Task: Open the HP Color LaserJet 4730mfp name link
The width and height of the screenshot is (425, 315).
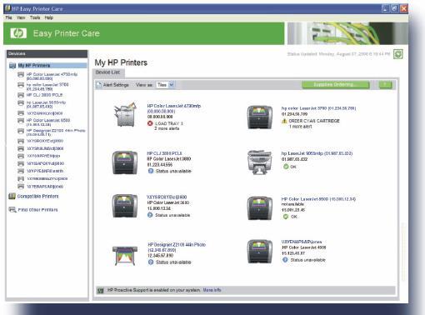Action: tap(174, 106)
